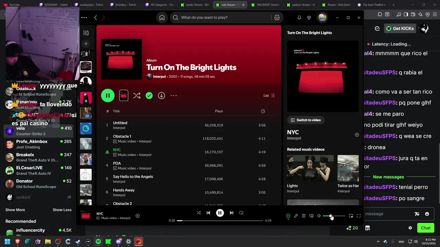Open Discord from the Windows taskbar

[x=119, y=242]
